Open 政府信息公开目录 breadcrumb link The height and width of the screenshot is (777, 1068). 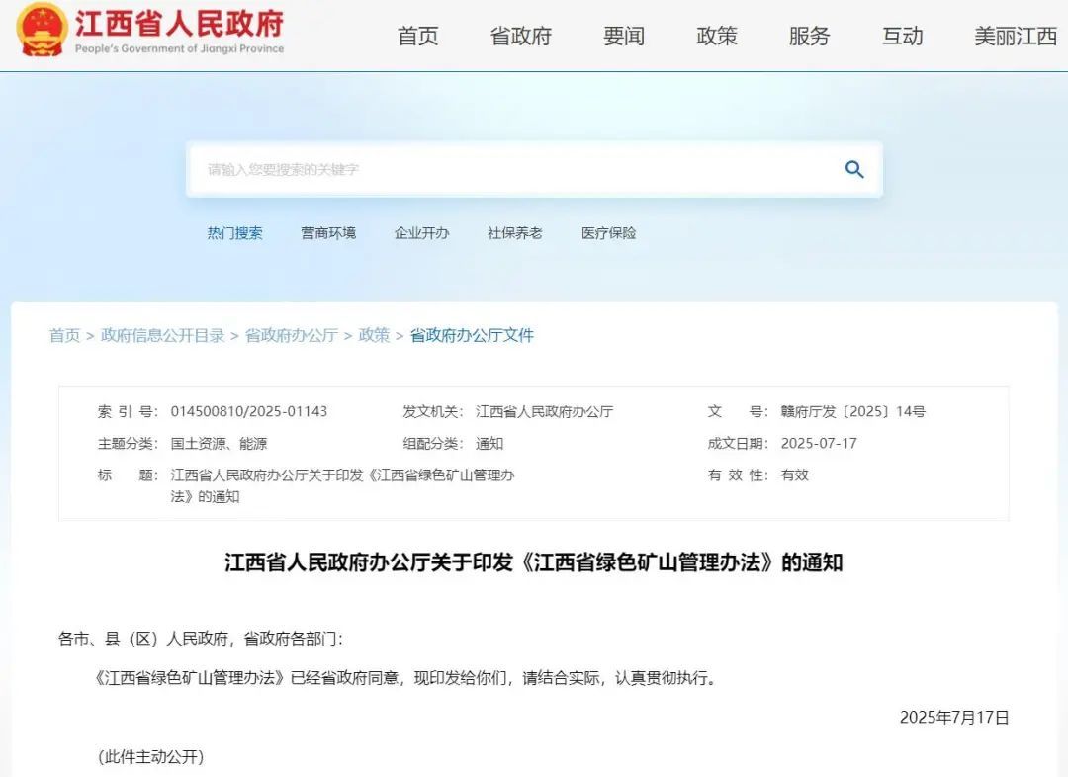coord(163,335)
